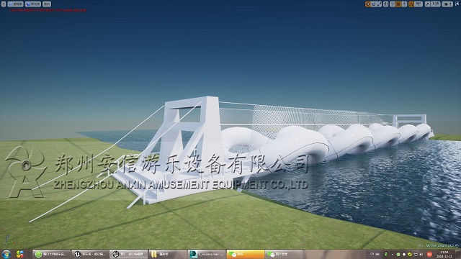
Task: Switch to the orange WeChat taskbar window
Action: click(x=246, y=254)
